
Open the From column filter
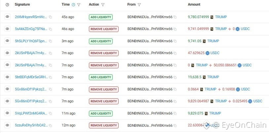(x=139, y=5)
